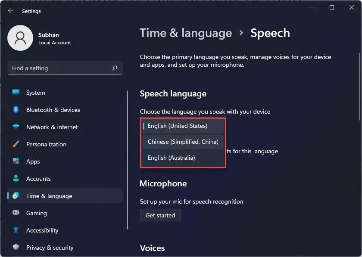This screenshot has width=362, height=257.
Task: Click the Privacy & security shield icon
Action: click(x=16, y=247)
